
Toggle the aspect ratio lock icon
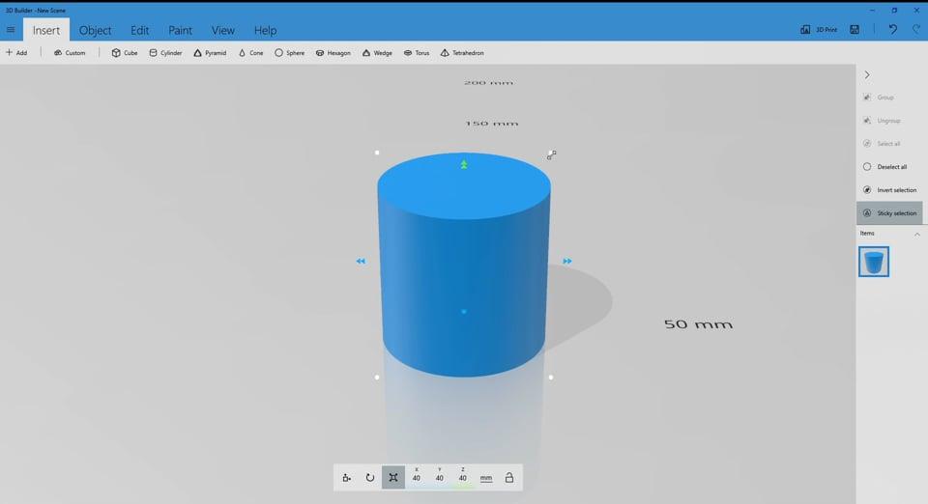pyautogui.click(x=509, y=477)
